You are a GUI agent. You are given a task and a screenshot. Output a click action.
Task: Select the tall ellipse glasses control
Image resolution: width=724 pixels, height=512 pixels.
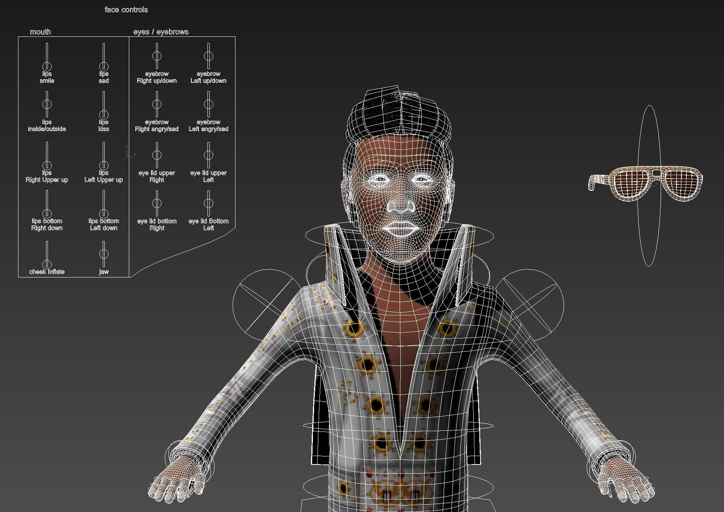pyautogui.click(x=649, y=185)
